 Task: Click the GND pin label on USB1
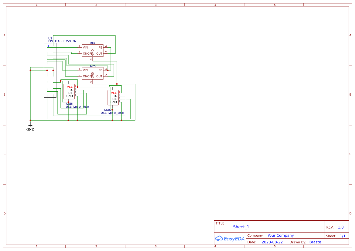(x=69, y=96)
